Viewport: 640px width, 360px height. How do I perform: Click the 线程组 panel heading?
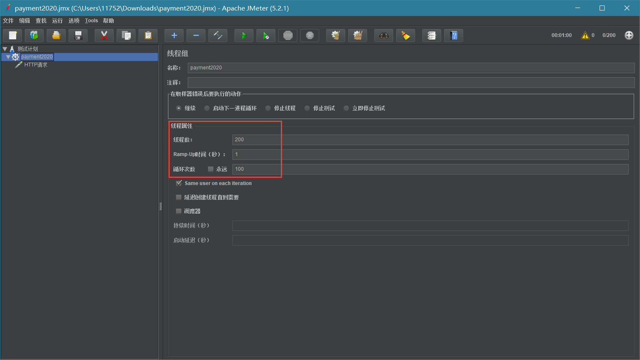[x=178, y=53]
